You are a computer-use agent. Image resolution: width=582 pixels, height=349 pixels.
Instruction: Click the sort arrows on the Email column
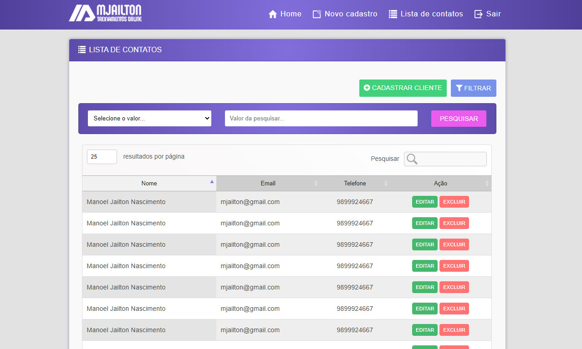316,184
